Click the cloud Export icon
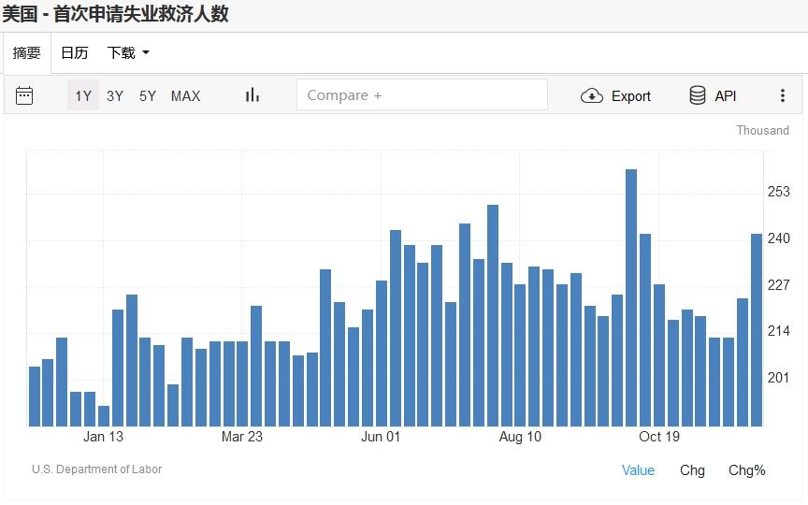Screen dimensions: 808x505 coord(591,95)
